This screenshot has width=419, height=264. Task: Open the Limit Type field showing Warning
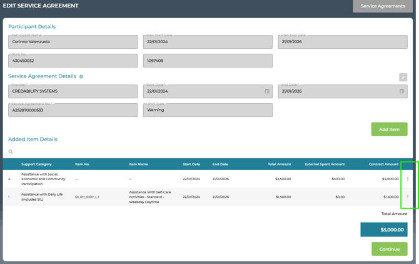pyautogui.click(x=208, y=110)
